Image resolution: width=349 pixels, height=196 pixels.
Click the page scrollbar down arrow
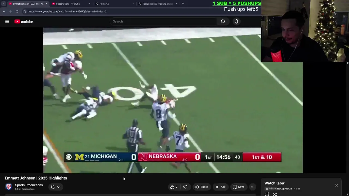[347, 194]
